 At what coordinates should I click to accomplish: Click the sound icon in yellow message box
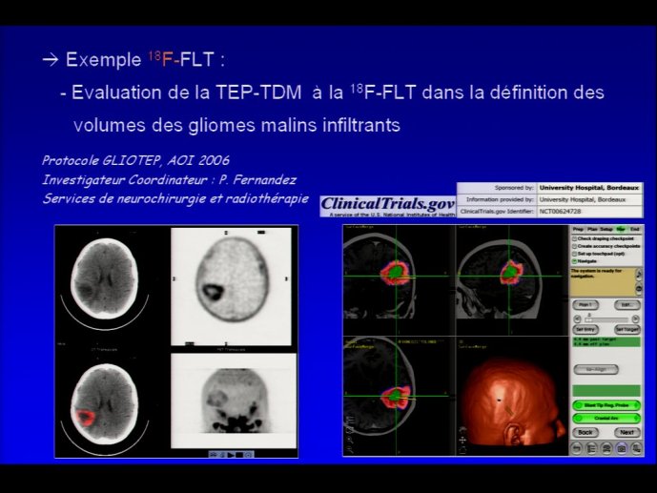coord(639,275)
